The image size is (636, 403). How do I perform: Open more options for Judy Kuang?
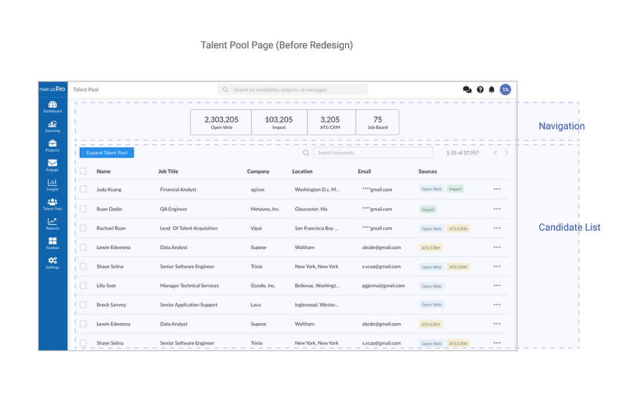pyautogui.click(x=497, y=189)
